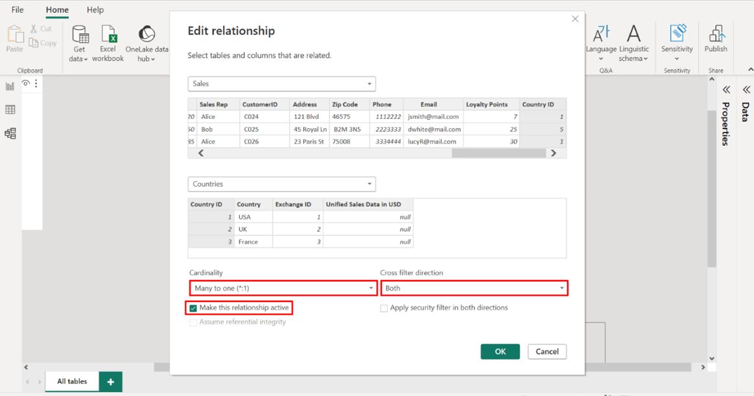Open Model view in left sidebar

pyautogui.click(x=10, y=134)
